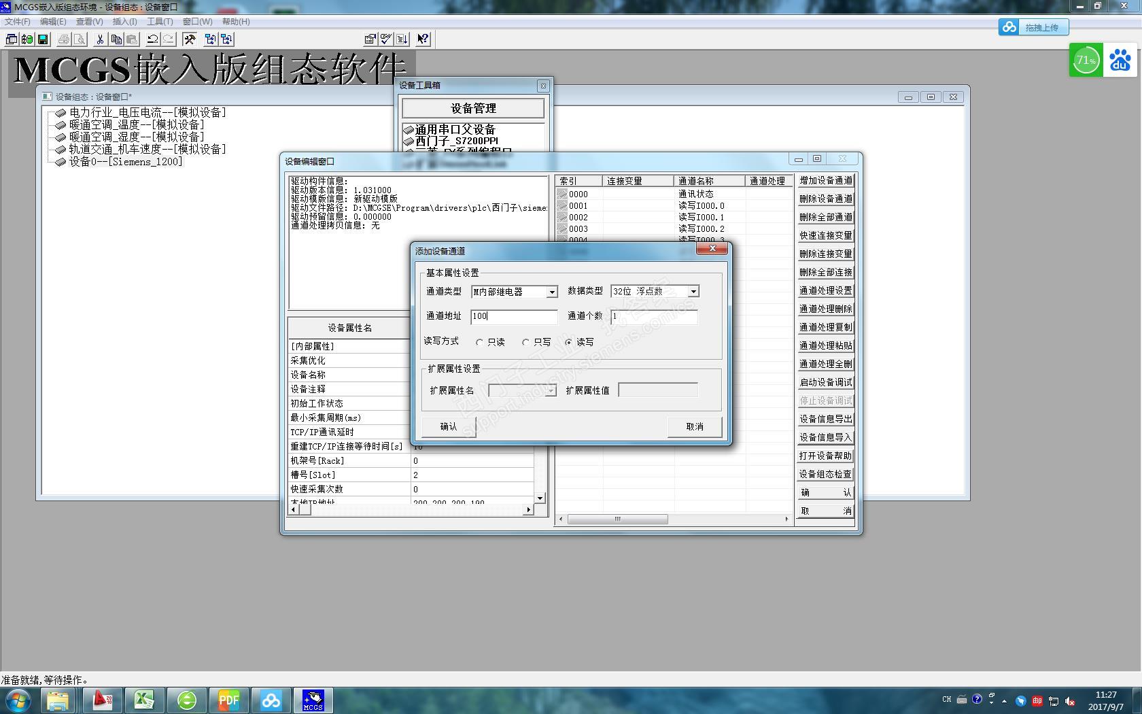Click the context help pointer icon

click(x=423, y=39)
